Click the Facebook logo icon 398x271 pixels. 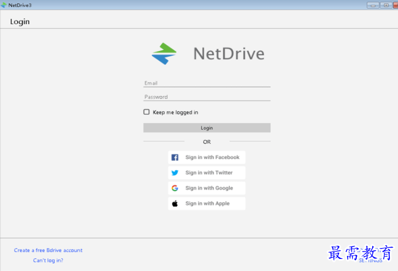175,157
